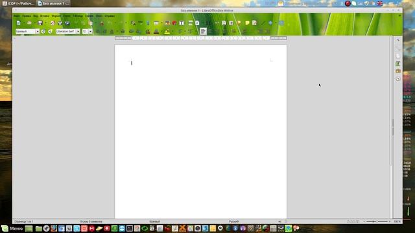Toggle left paragraph alignment
Viewport: 415px width, 233px height.
[x=203, y=32]
